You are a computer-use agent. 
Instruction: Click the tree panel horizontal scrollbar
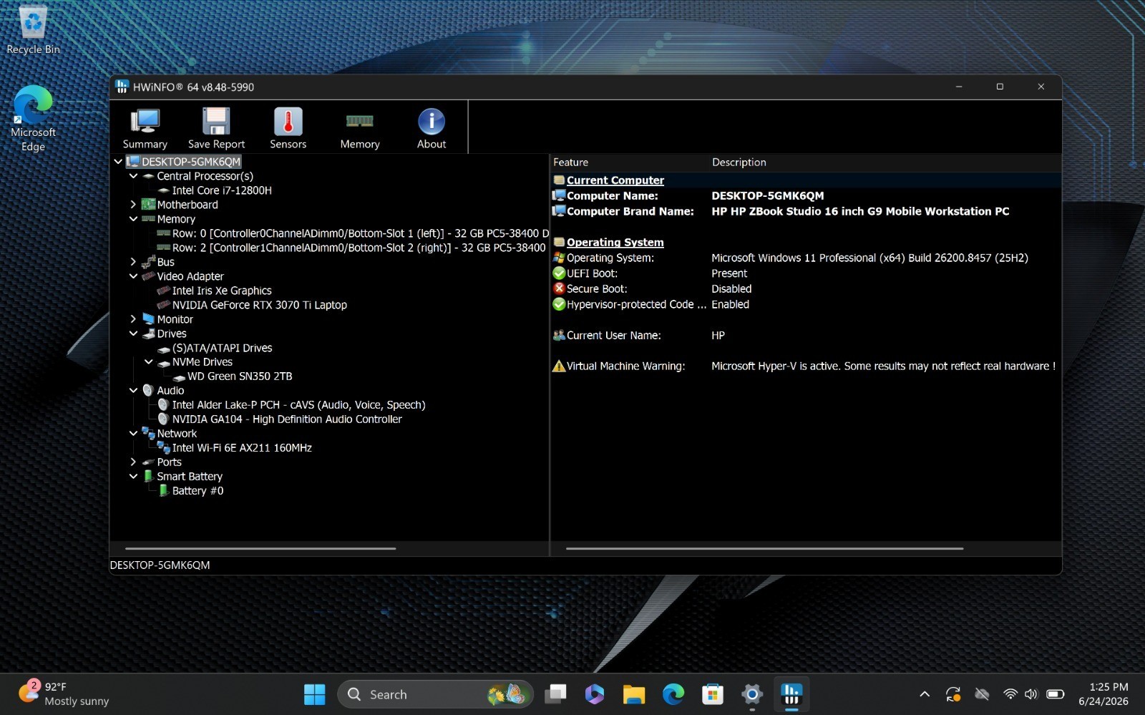pyautogui.click(x=260, y=549)
